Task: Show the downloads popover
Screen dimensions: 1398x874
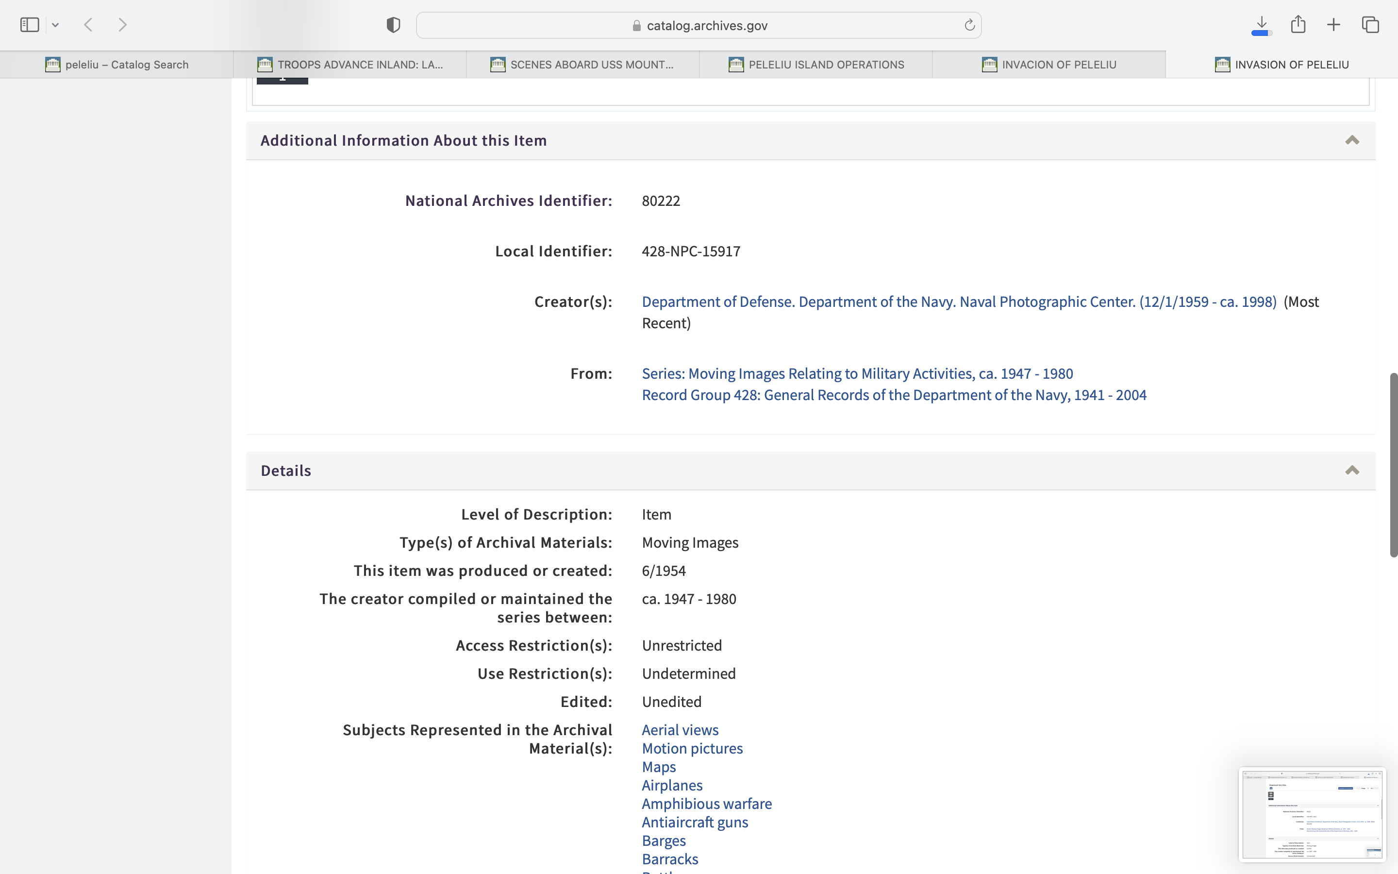Action: click(x=1262, y=25)
